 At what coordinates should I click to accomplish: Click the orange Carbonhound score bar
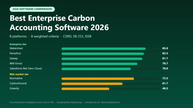[x=92, y=84]
